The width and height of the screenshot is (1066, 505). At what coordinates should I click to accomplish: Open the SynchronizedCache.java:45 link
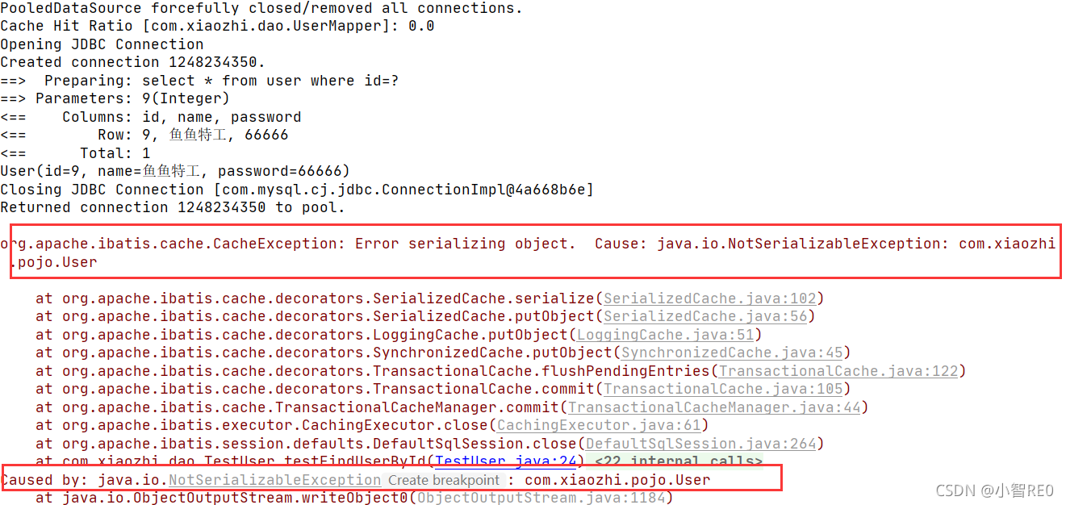pos(732,353)
